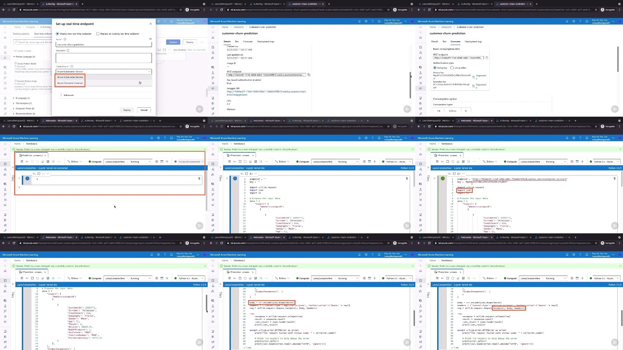This screenshot has width=623, height=350.
Task: Click the empty Description box in endpoint dialog
Action: tap(103, 58)
